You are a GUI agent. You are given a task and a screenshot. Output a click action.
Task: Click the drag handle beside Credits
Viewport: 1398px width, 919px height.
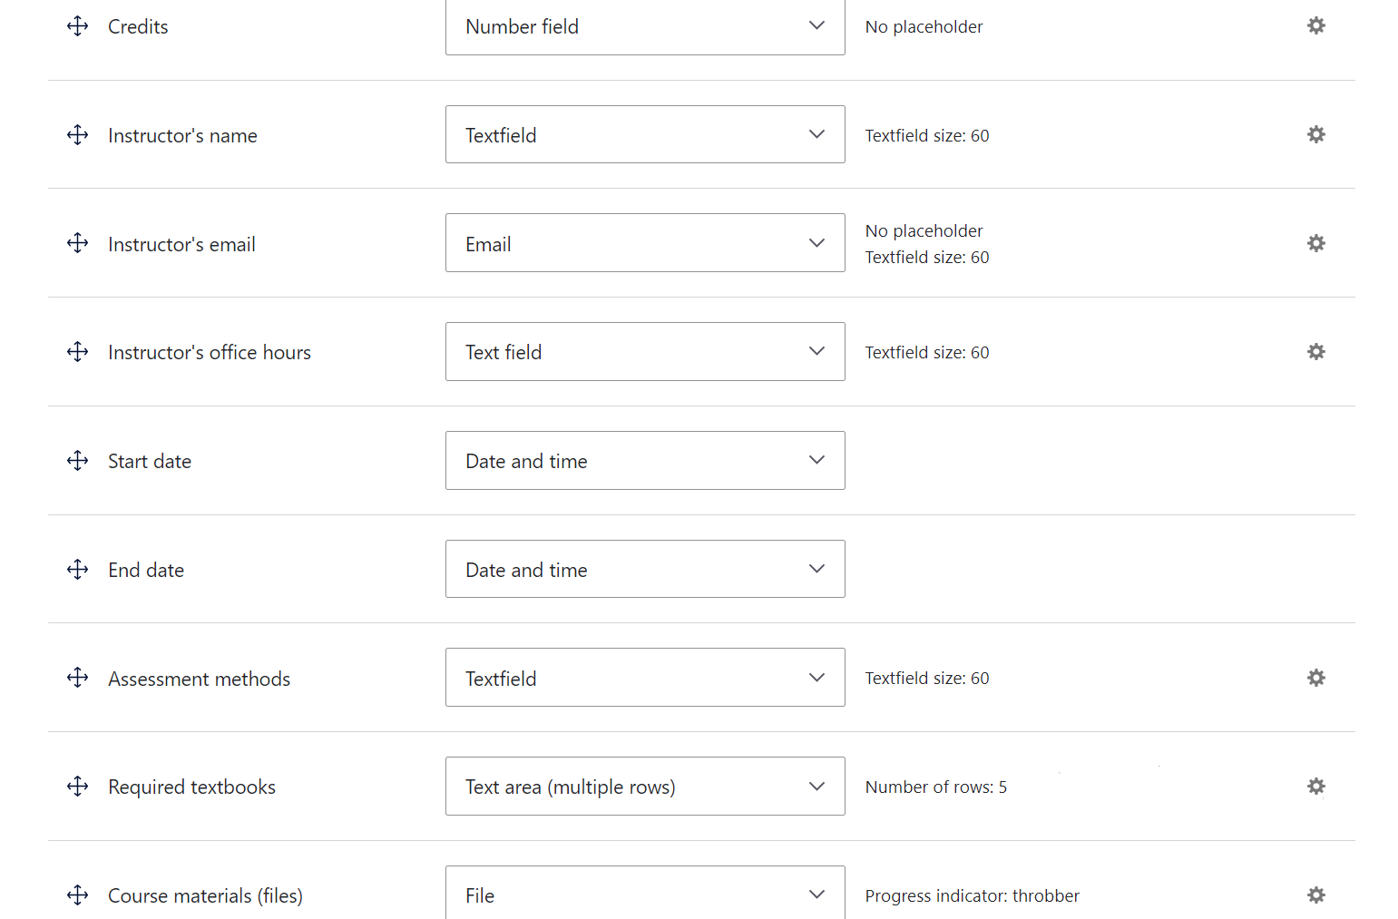pos(77,25)
